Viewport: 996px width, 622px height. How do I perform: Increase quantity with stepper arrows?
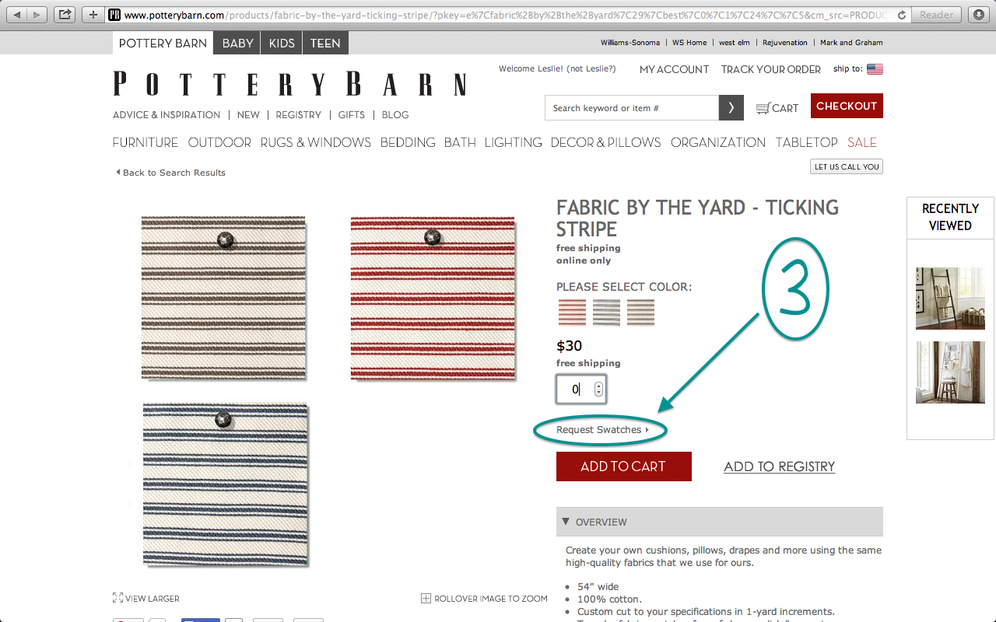pyautogui.click(x=598, y=386)
